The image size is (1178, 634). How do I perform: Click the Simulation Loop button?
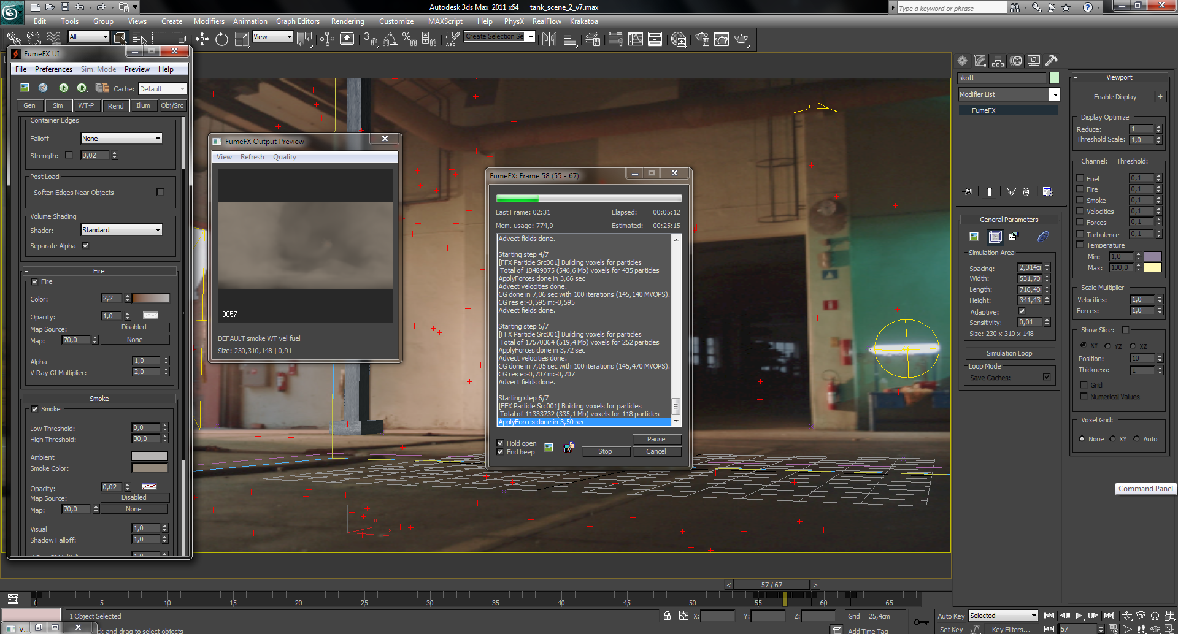[1009, 353]
